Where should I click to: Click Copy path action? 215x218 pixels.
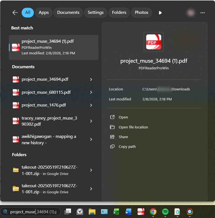click(127, 146)
